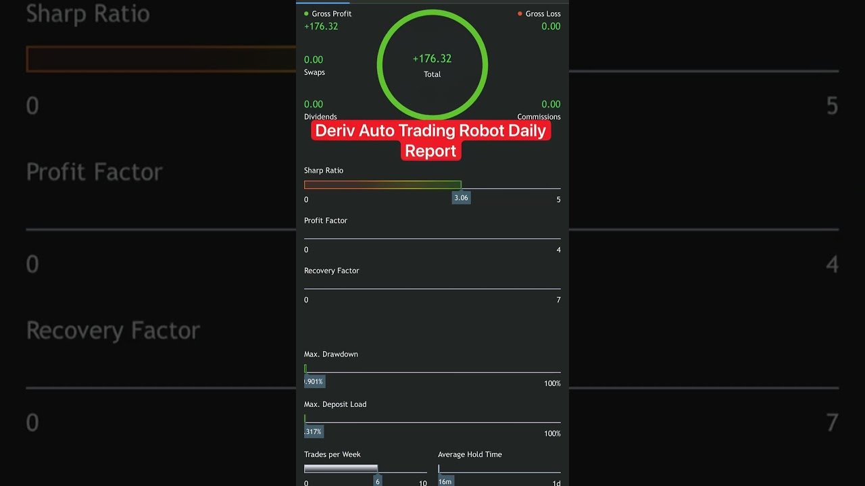Click the Profit Factor gauge line
865x486 pixels.
(432, 238)
